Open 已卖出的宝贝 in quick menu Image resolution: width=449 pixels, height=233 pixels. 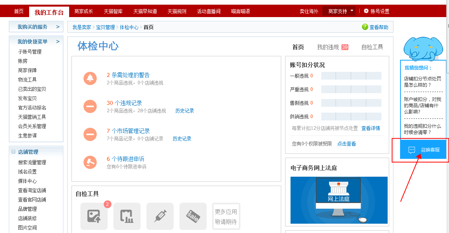coord(32,89)
